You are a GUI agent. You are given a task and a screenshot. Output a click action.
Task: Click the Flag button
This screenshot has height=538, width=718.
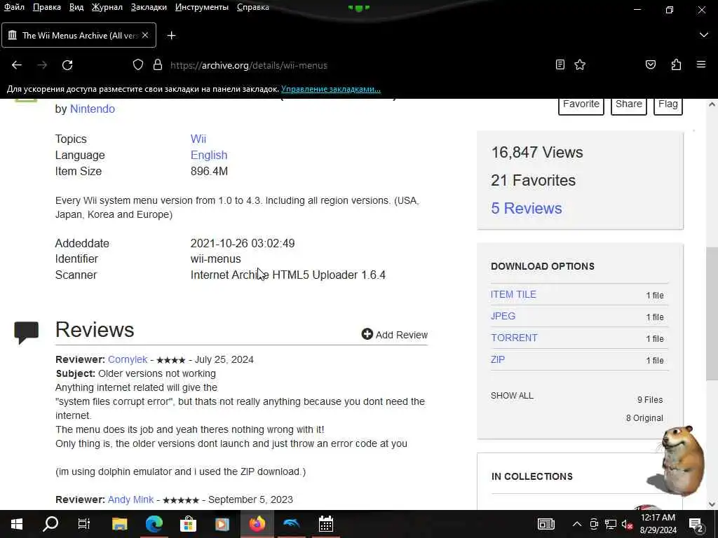point(668,105)
